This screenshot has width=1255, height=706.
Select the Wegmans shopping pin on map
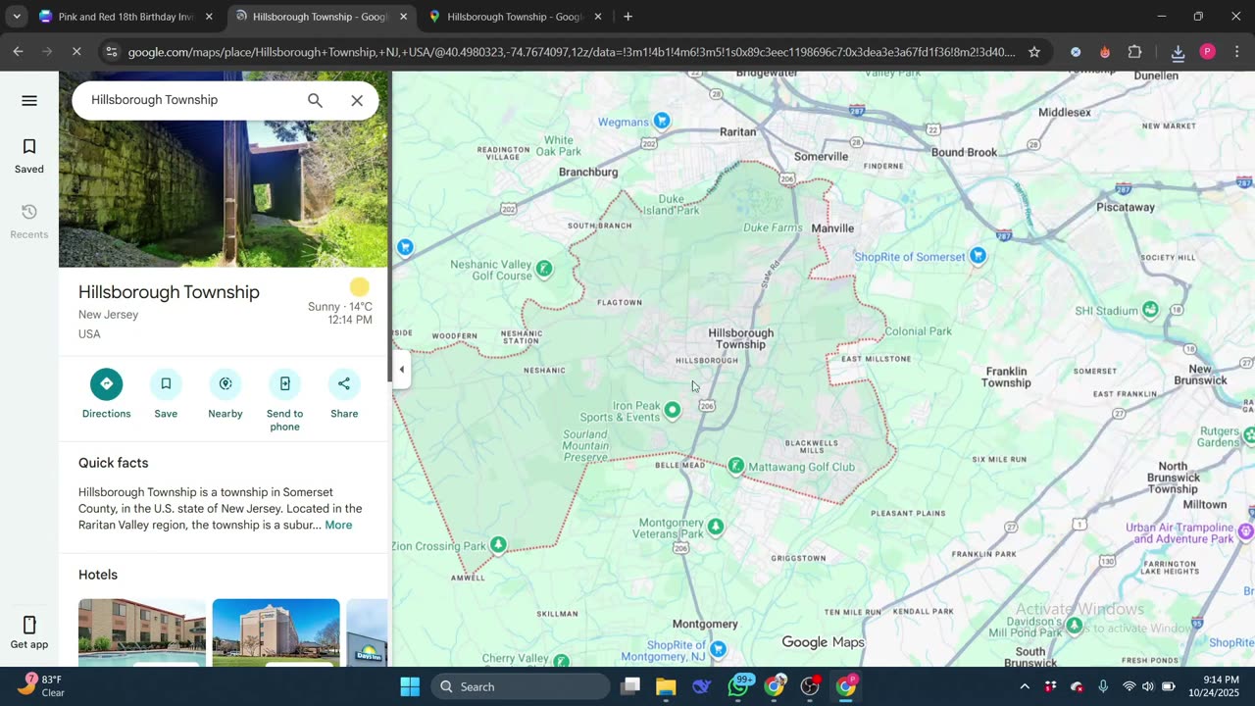tap(662, 121)
